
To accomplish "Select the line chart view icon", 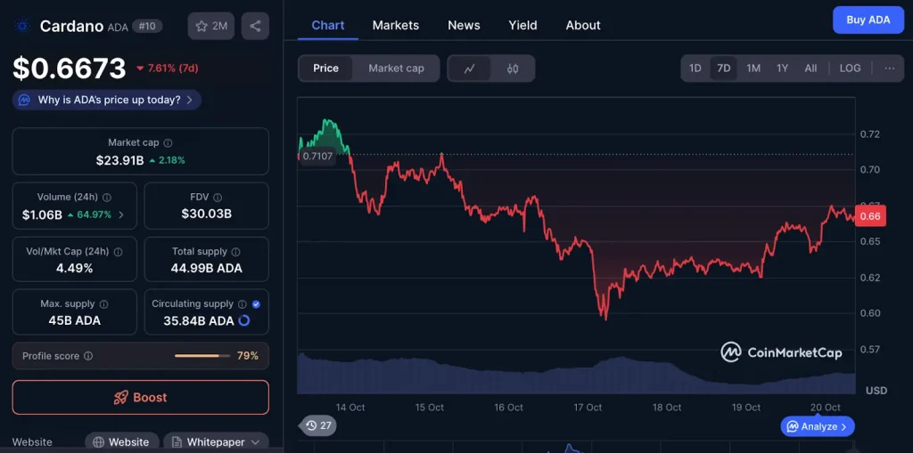I will coord(469,69).
